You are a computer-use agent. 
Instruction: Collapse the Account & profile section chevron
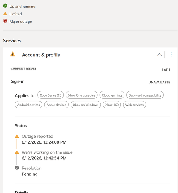point(159,55)
